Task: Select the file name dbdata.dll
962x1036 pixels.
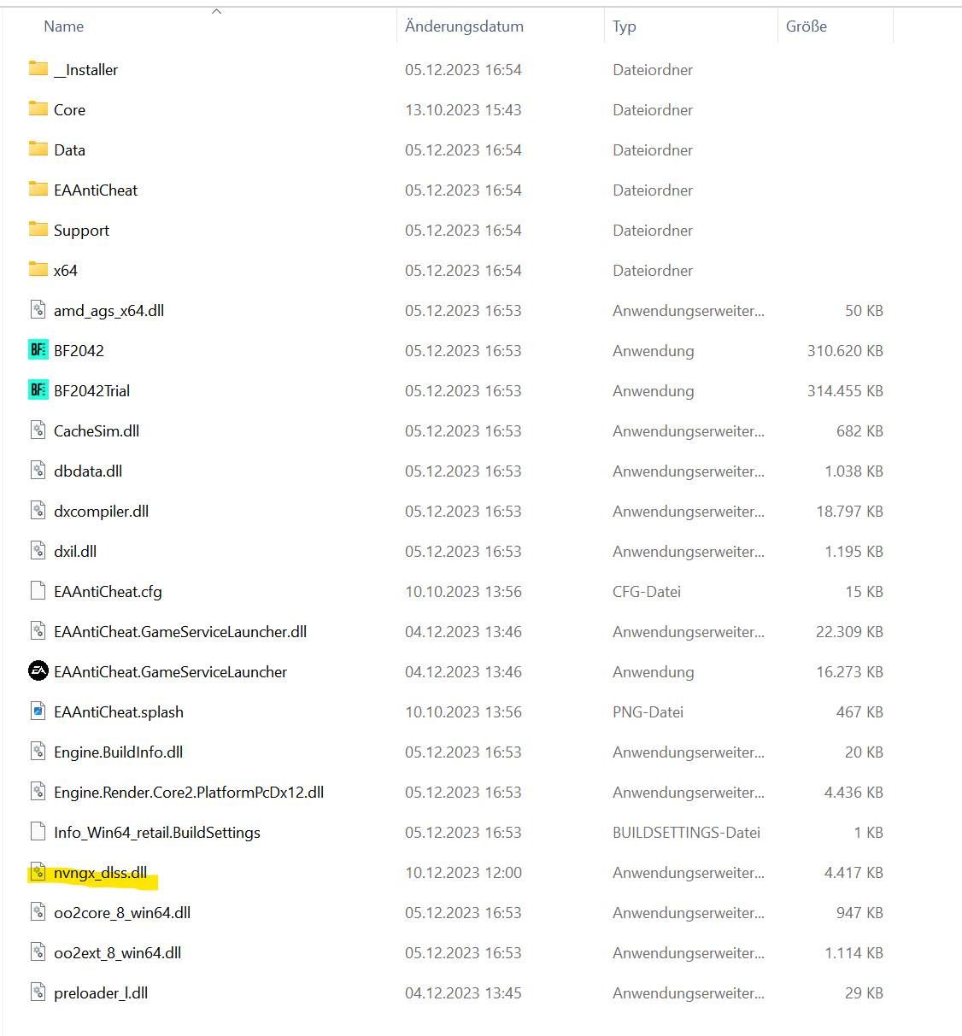Action: click(x=88, y=471)
